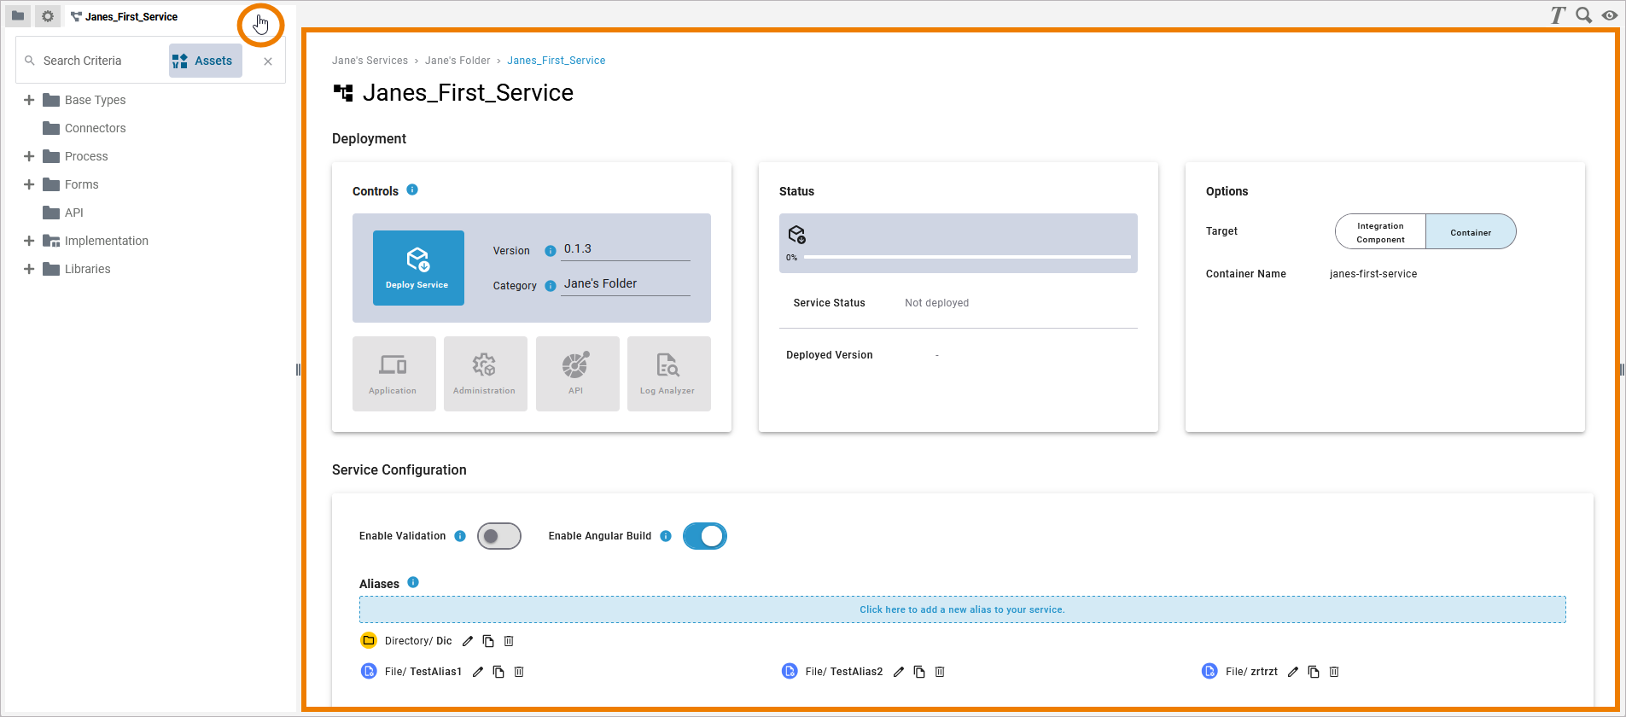The image size is (1626, 717).
Task: Open the Log Analyzer tile
Action: pyautogui.click(x=668, y=374)
